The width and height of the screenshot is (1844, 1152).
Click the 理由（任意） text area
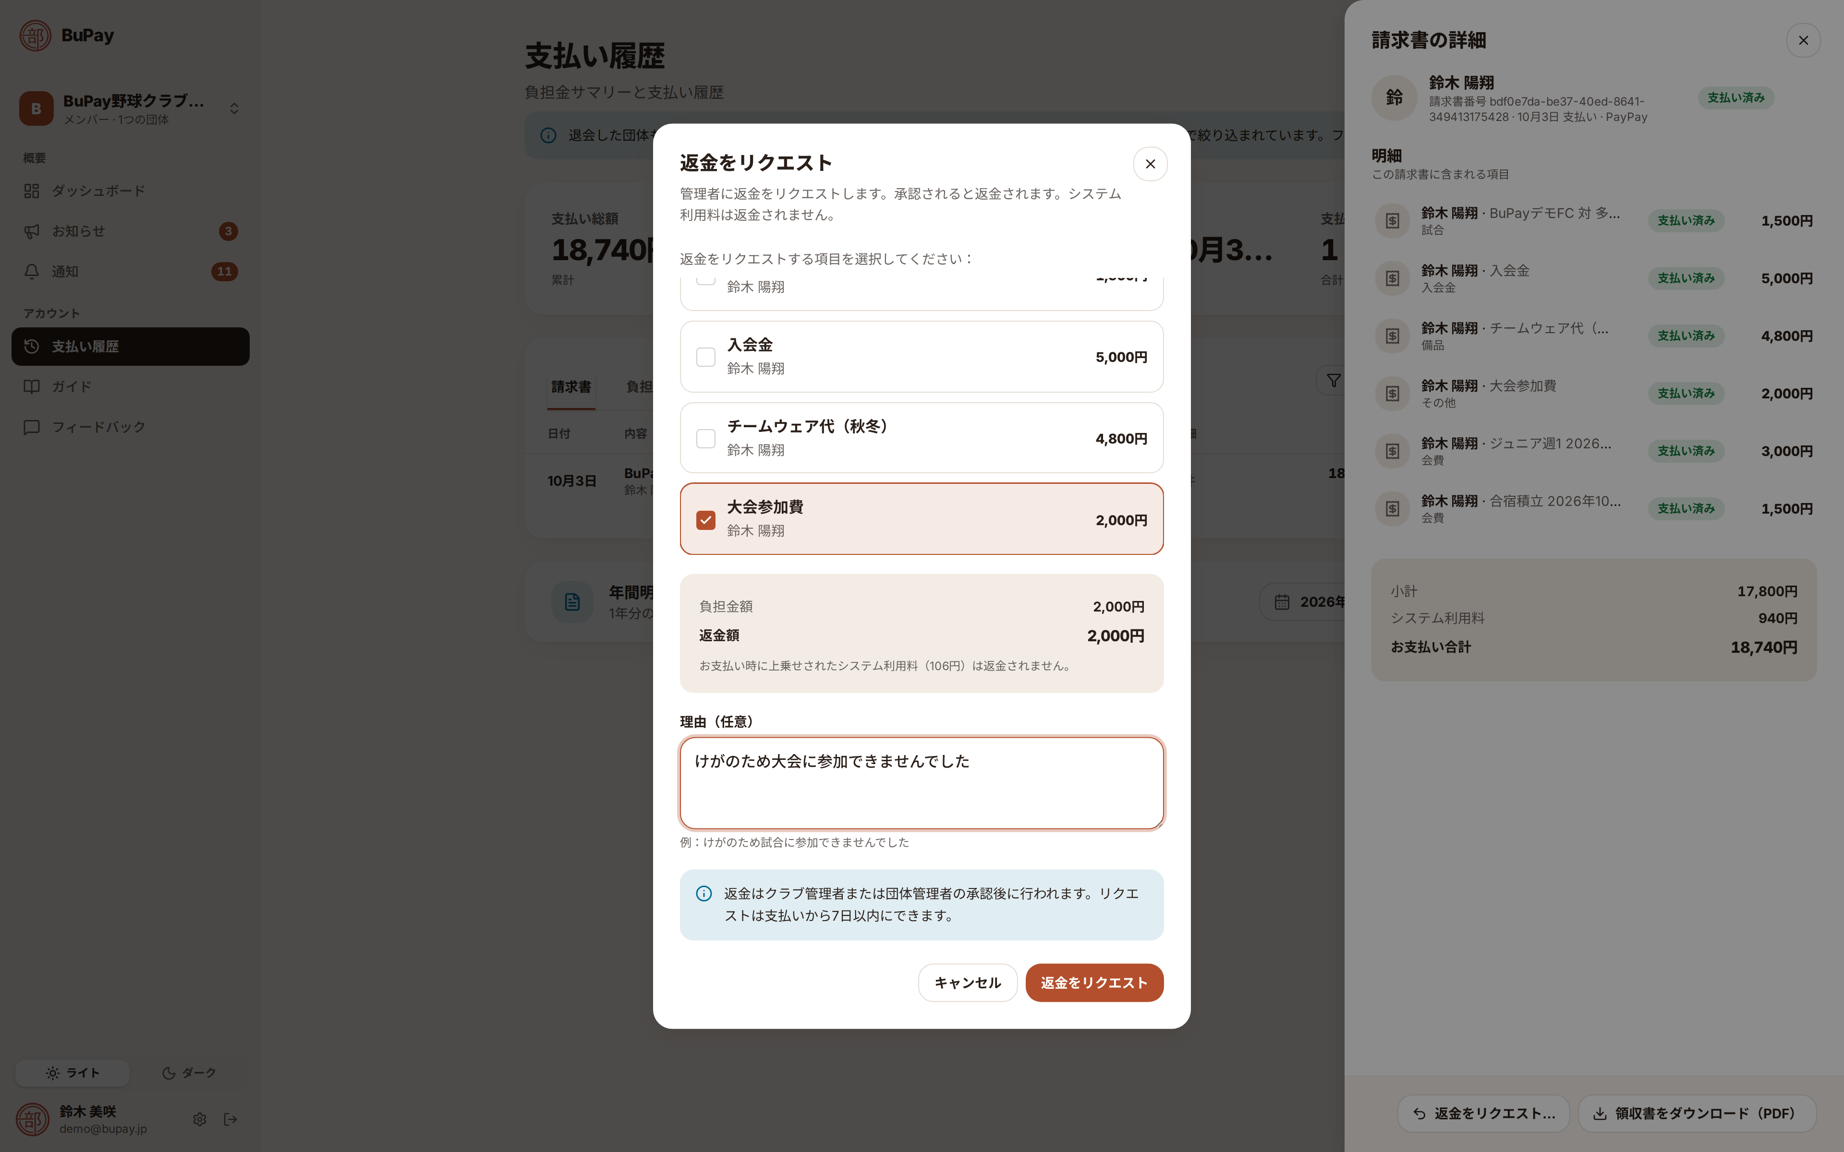point(921,782)
